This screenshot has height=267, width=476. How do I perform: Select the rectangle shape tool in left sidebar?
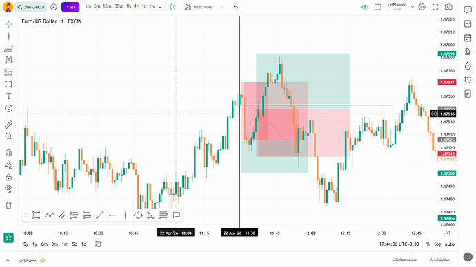(x=8, y=84)
